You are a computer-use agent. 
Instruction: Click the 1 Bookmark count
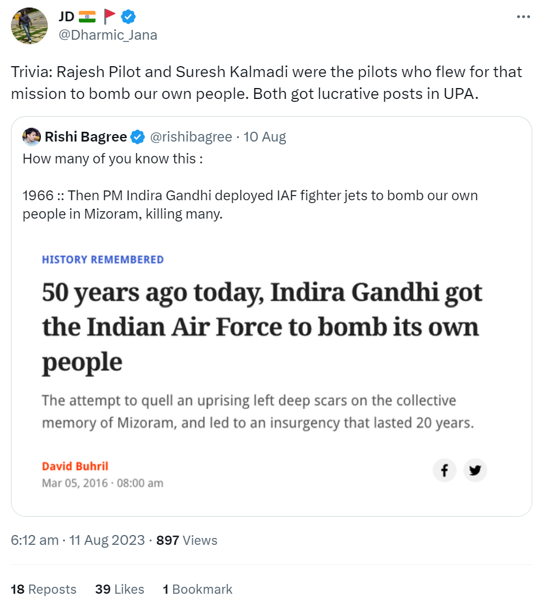click(x=197, y=589)
